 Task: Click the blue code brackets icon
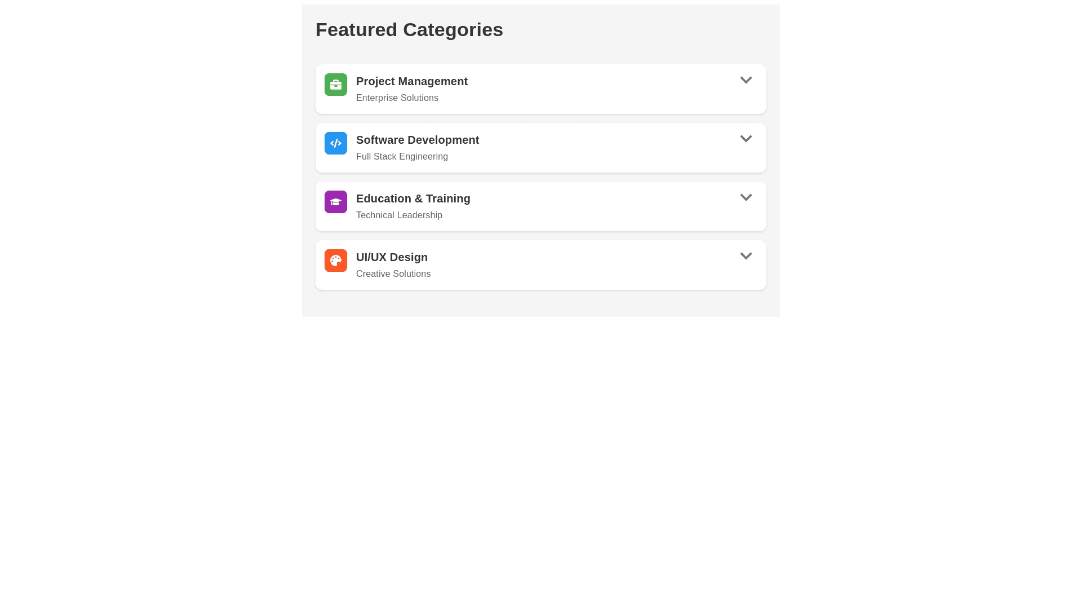coord(335,143)
